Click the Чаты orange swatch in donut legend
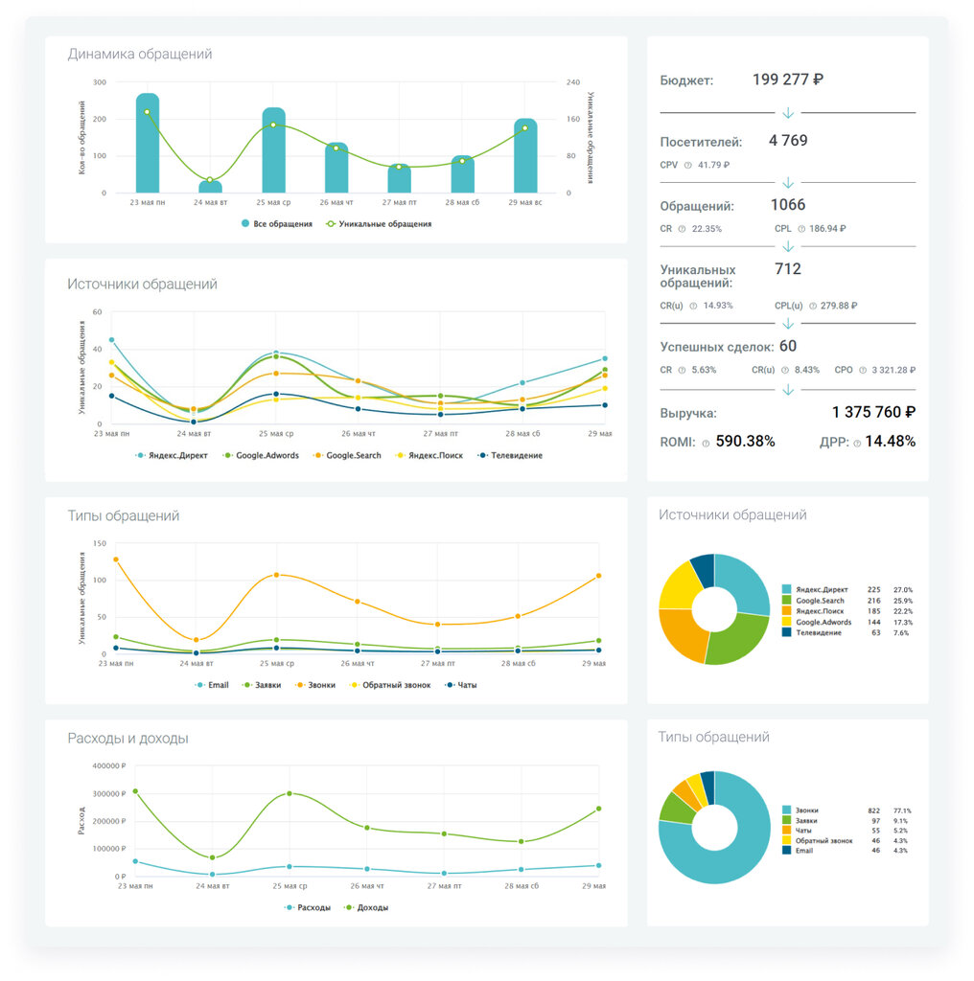974x981 pixels. coord(787,831)
